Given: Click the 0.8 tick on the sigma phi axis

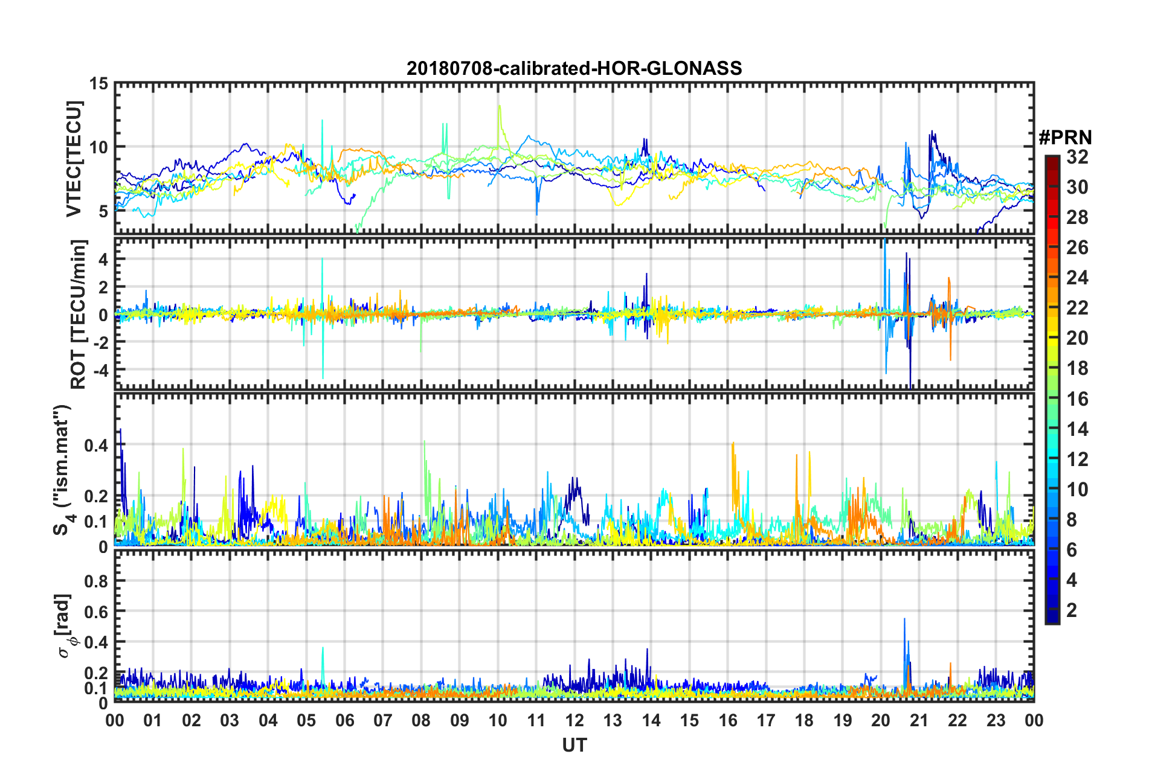Looking at the screenshot, I should point(96,581).
